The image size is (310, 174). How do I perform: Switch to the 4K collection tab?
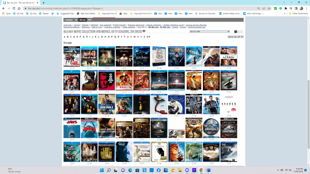(x=76, y=20)
